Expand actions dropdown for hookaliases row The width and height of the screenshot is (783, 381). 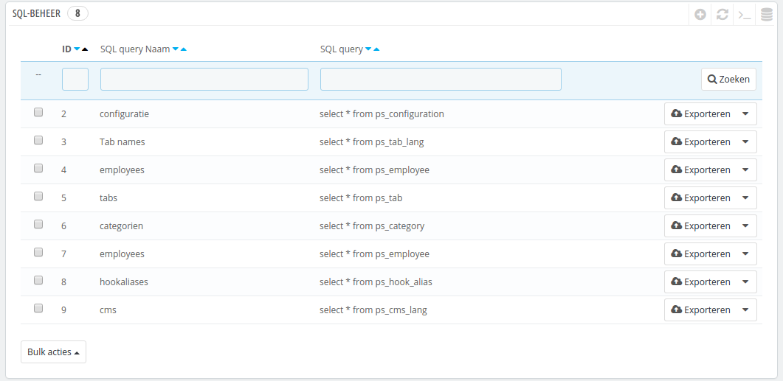point(745,282)
